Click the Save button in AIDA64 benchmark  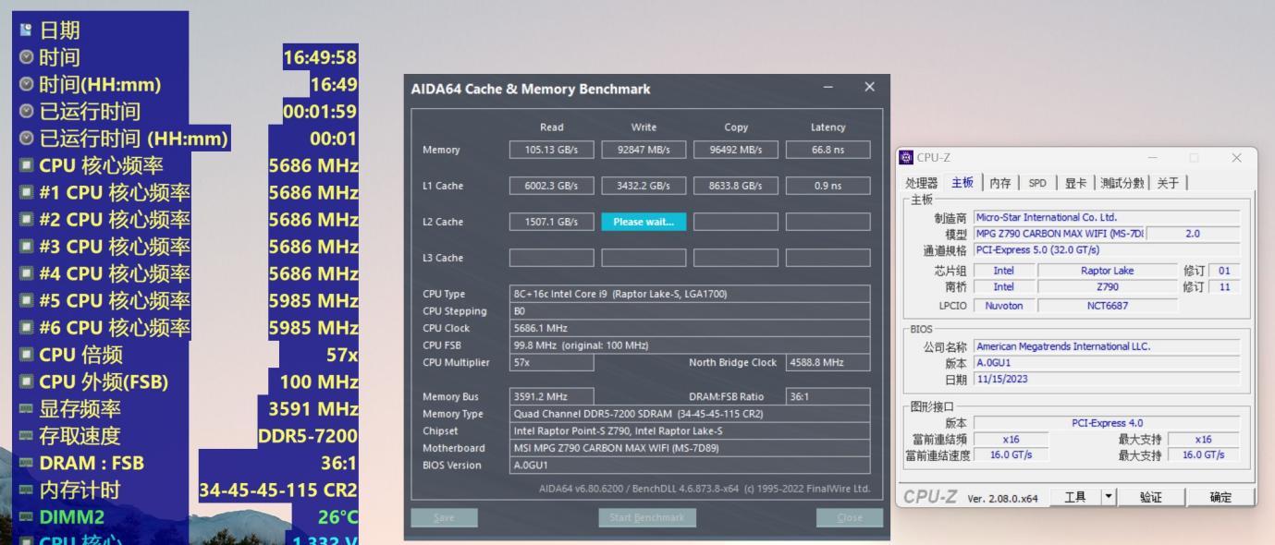click(x=445, y=518)
